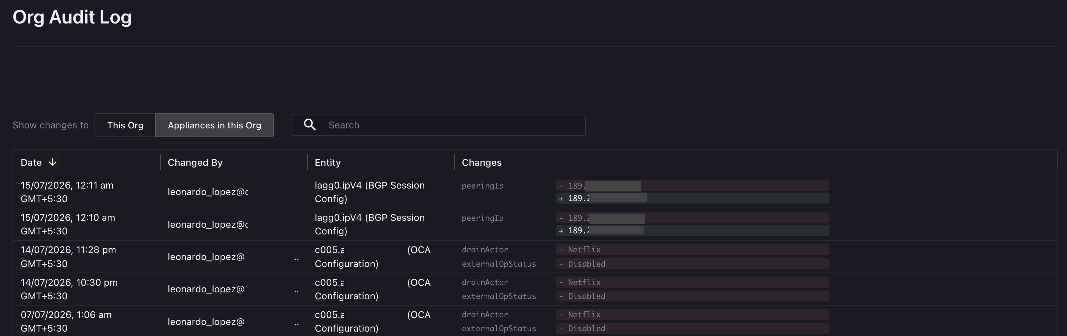Click the Changed By column header
1067x336 pixels.
coord(195,162)
